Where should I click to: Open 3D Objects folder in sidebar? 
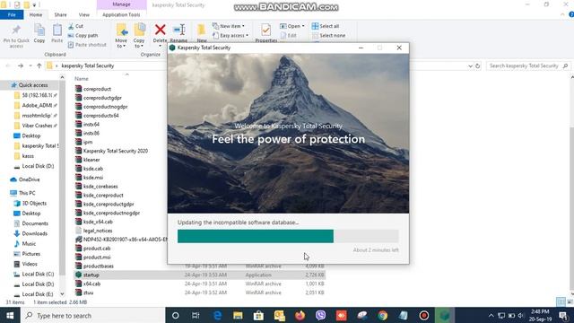tap(34, 203)
